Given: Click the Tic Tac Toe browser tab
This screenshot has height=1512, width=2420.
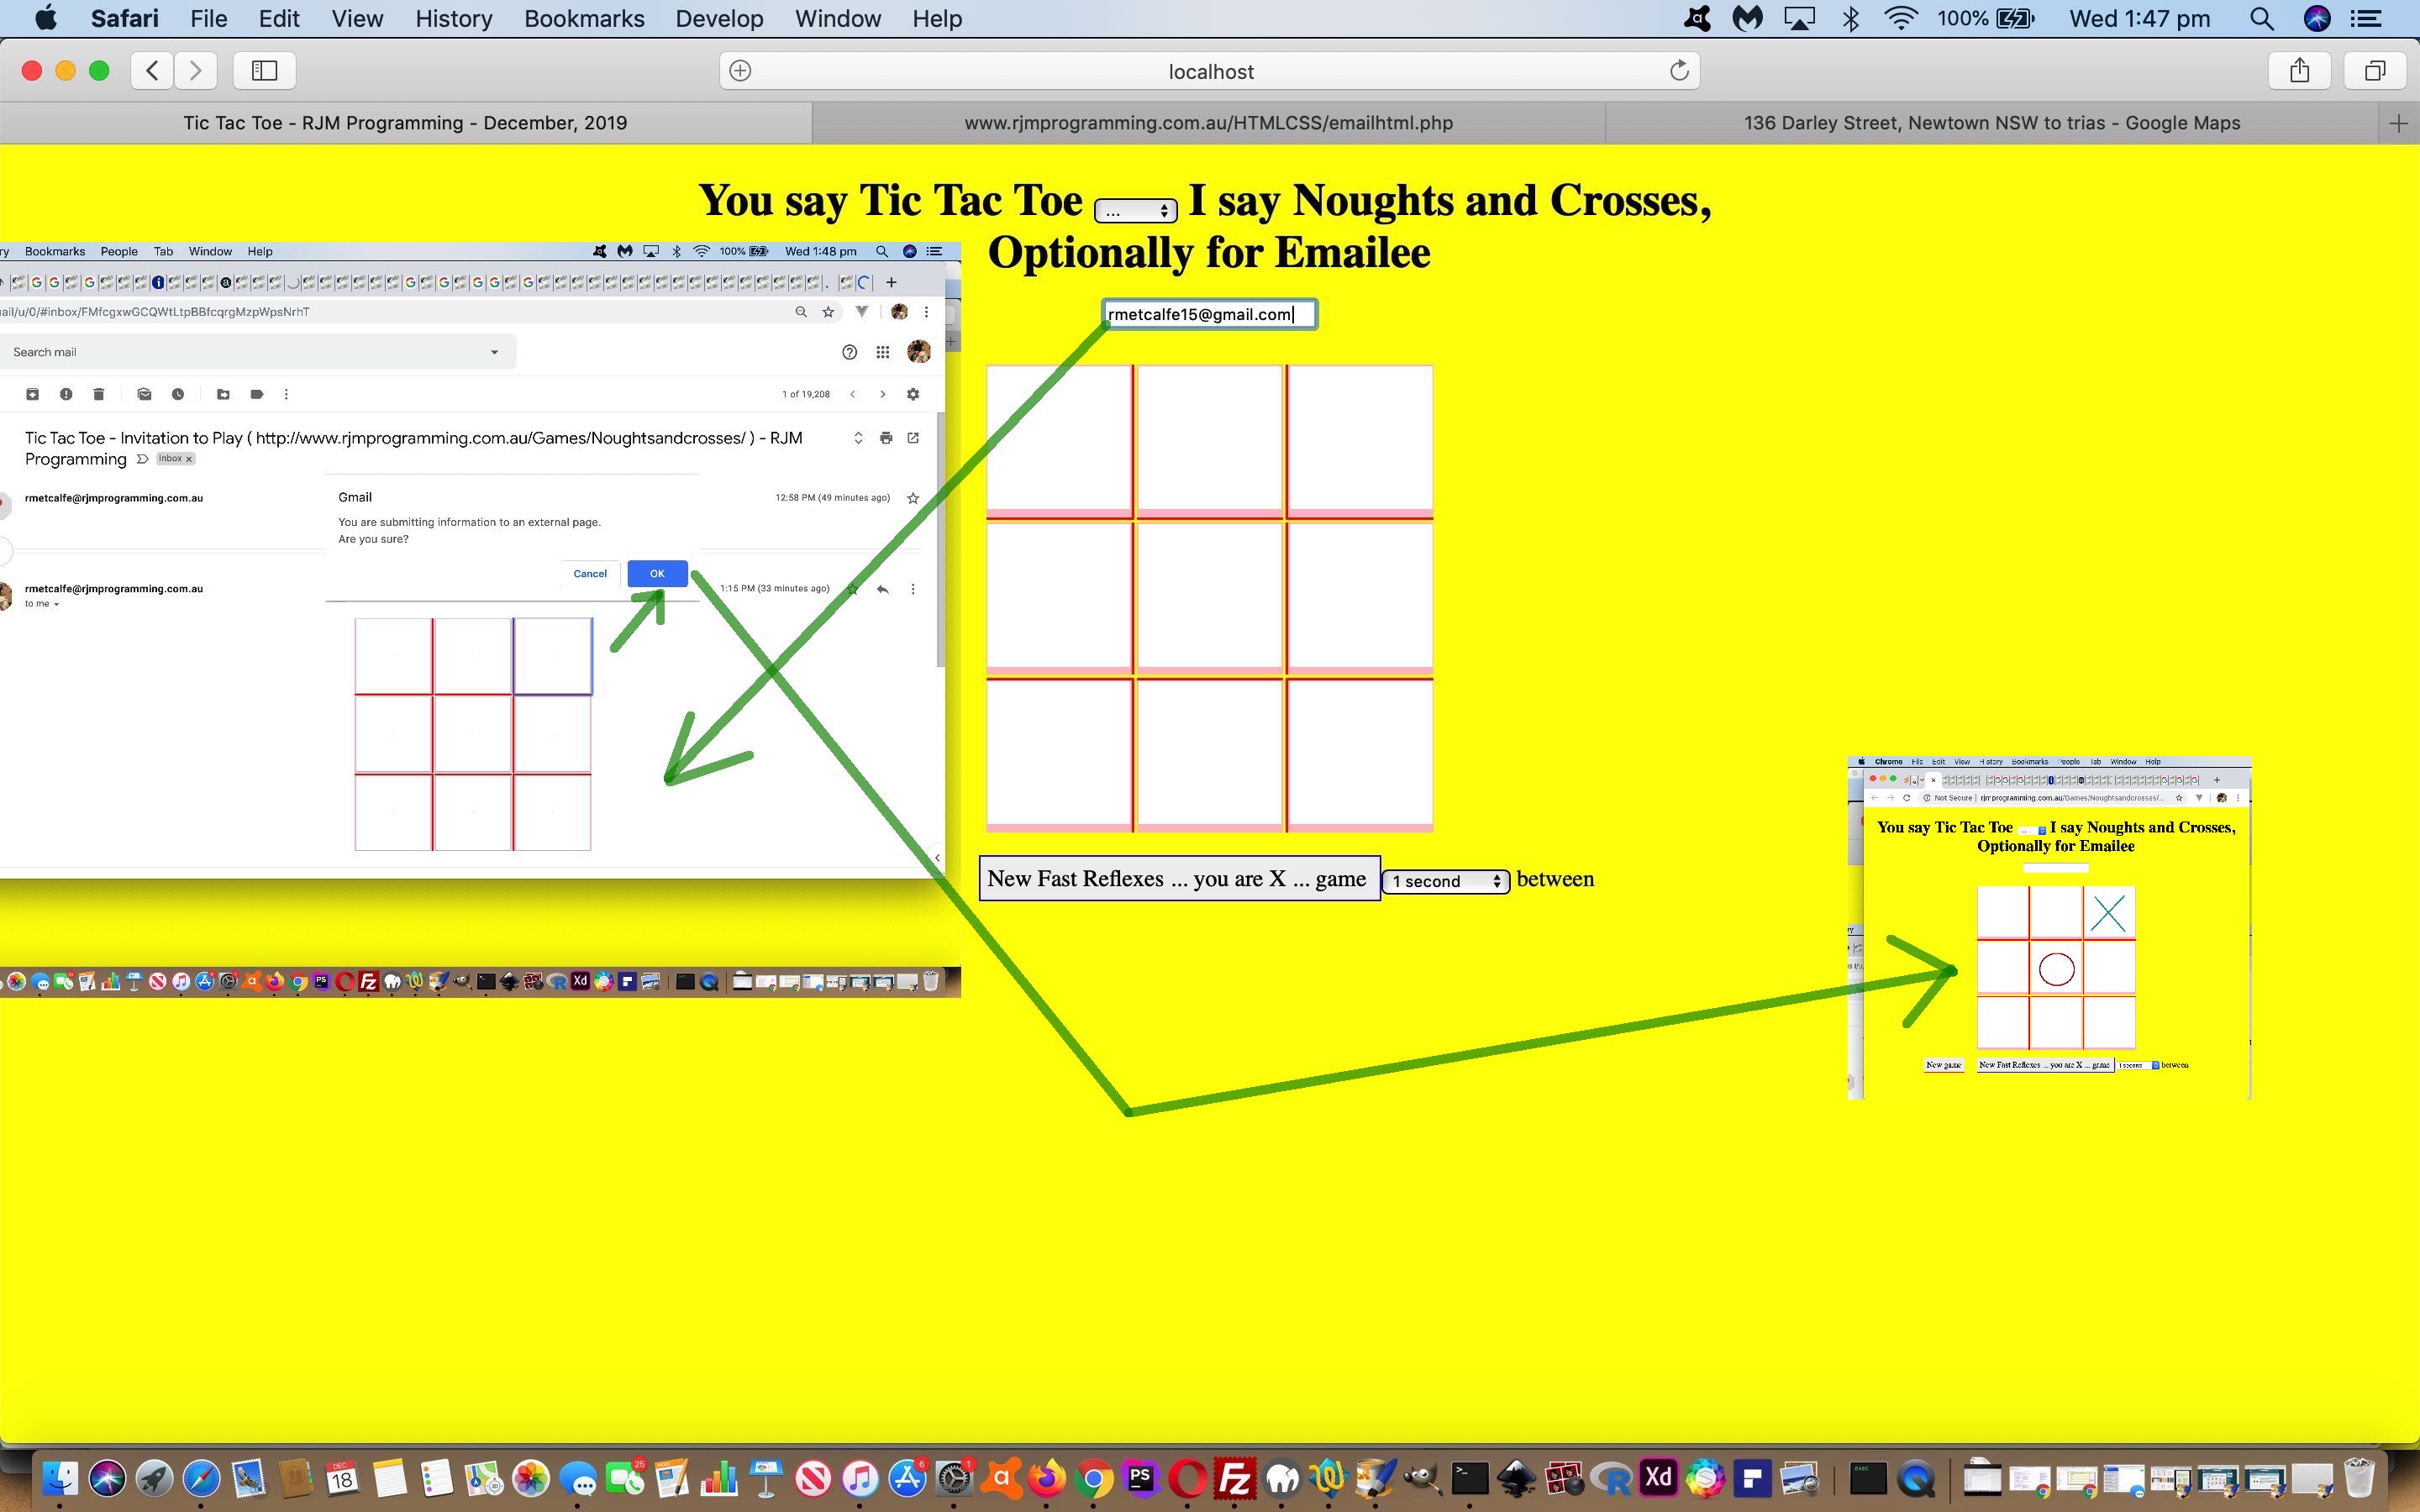Looking at the screenshot, I should pyautogui.click(x=404, y=120).
